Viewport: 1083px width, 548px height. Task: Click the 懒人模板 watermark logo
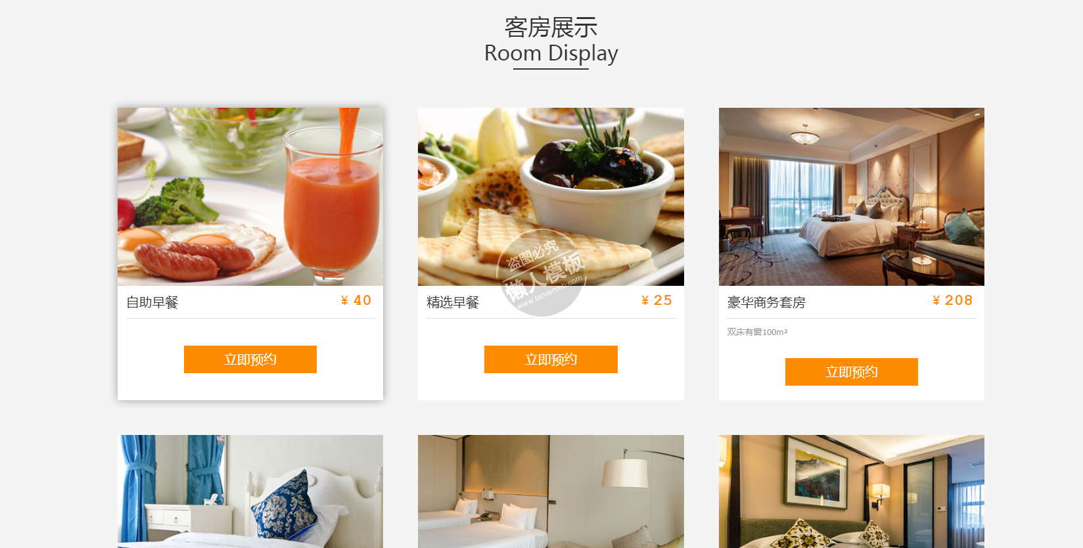pos(542,273)
